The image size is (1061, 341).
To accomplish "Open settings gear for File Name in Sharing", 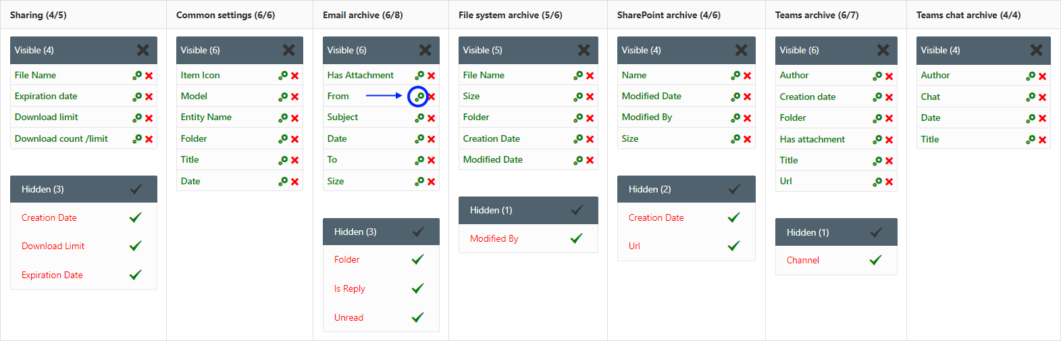I will pos(137,76).
